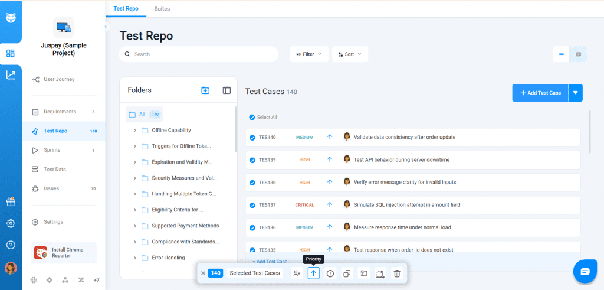The width and height of the screenshot is (604, 290).
Task: Click the Priority arrow icon in bulk toolbar
Action: click(x=314, y=273)
